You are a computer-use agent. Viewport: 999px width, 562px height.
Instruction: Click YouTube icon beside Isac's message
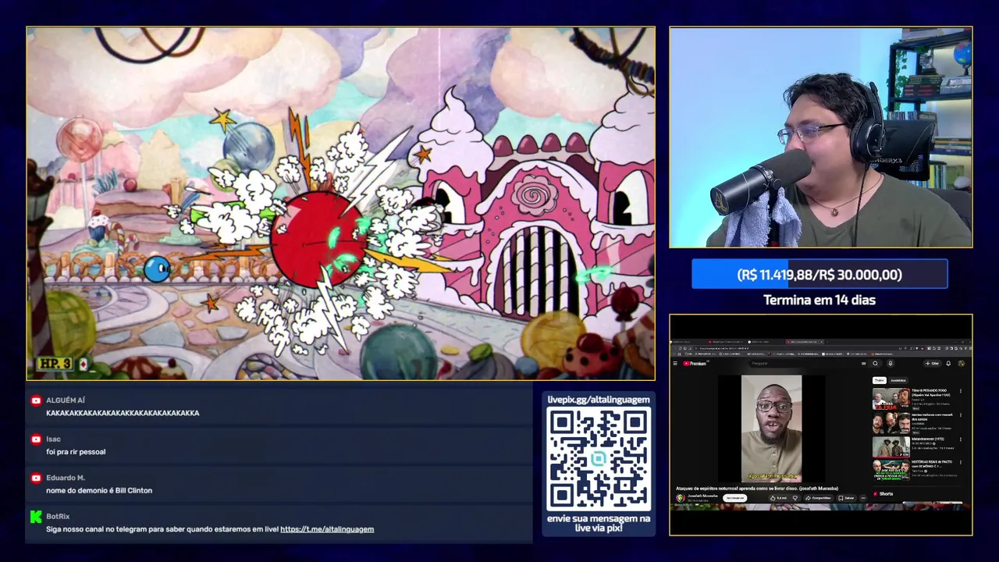click(x=36, y=439)
